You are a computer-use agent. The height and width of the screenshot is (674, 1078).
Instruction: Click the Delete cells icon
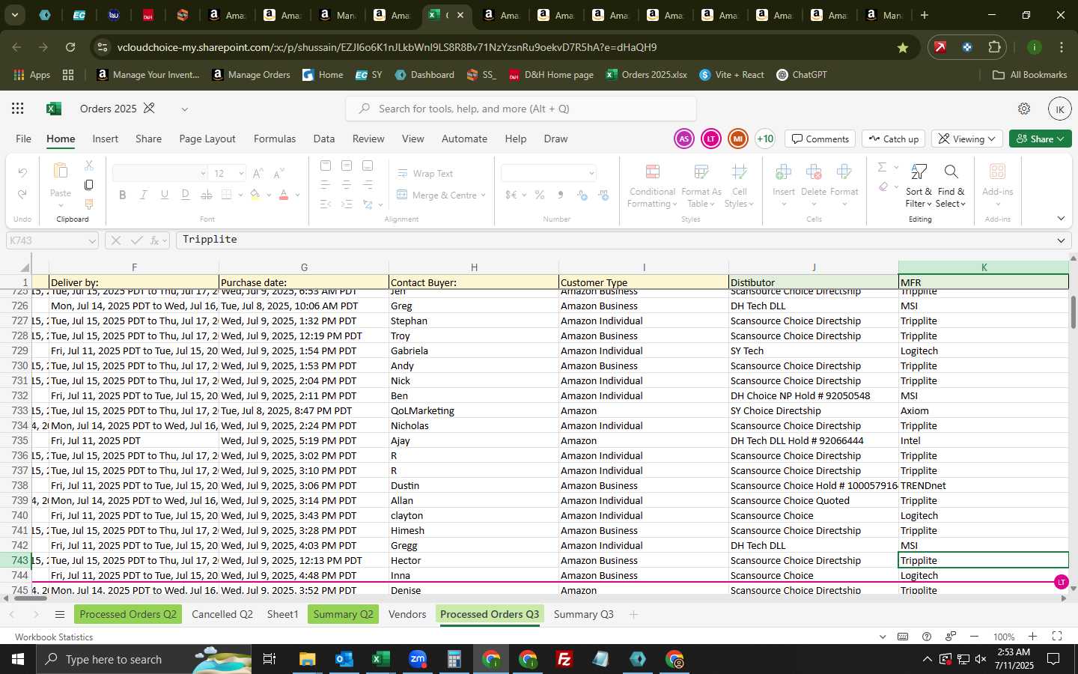814,173
